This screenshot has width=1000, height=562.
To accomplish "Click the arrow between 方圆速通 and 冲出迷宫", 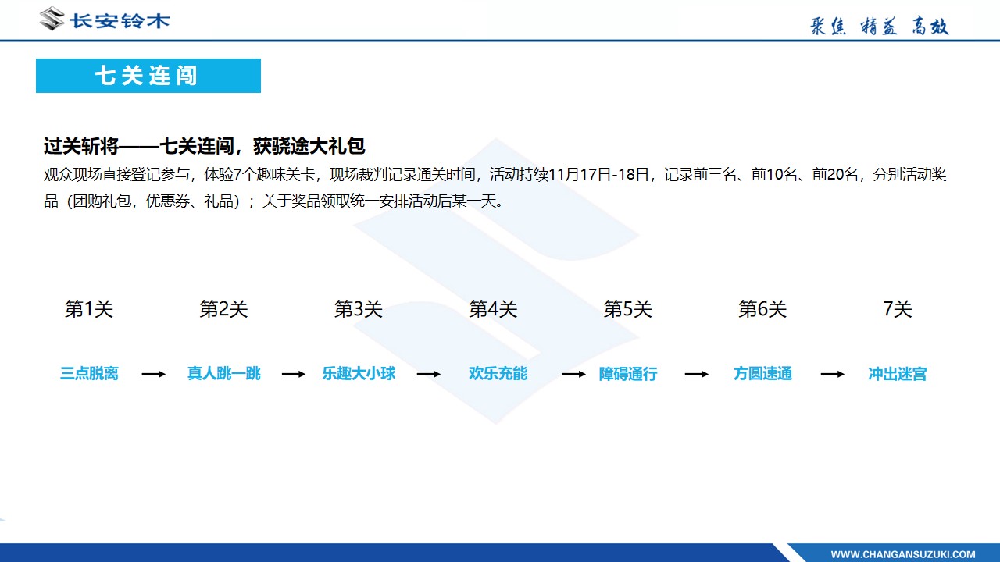I will pyautogui.click(x=833, y=375).
